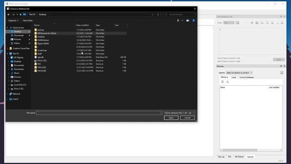
Task: Select the backup folder
Action: coord(80,30)
